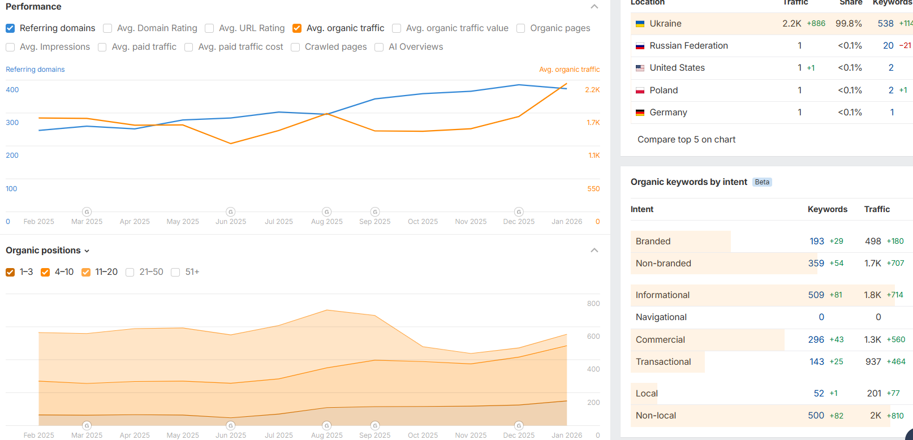Click the Google update marker at Jun 2025

231,212
